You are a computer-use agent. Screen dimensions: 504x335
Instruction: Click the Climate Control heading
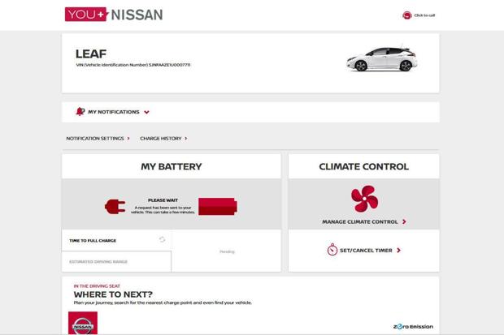tap(364, 166)
